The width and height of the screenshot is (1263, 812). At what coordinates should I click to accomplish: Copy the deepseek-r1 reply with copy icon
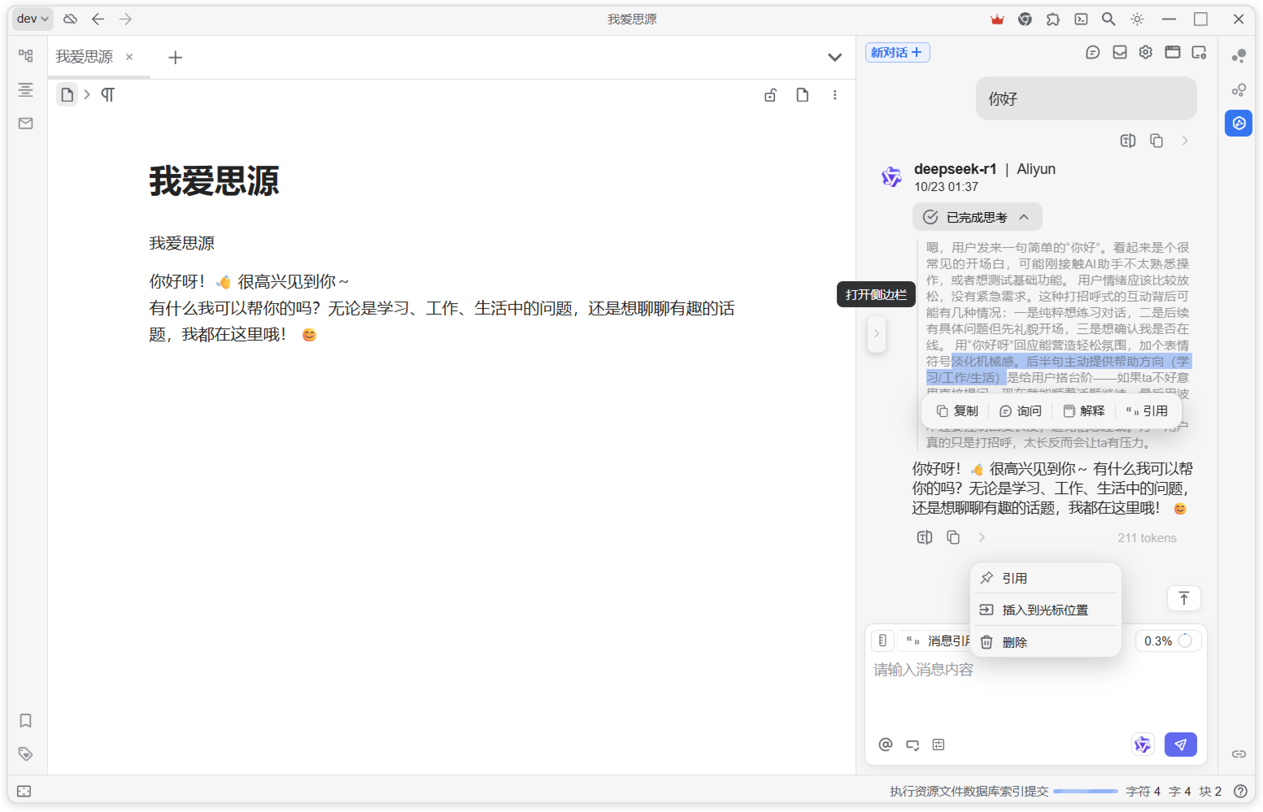[x=953, y=537]
